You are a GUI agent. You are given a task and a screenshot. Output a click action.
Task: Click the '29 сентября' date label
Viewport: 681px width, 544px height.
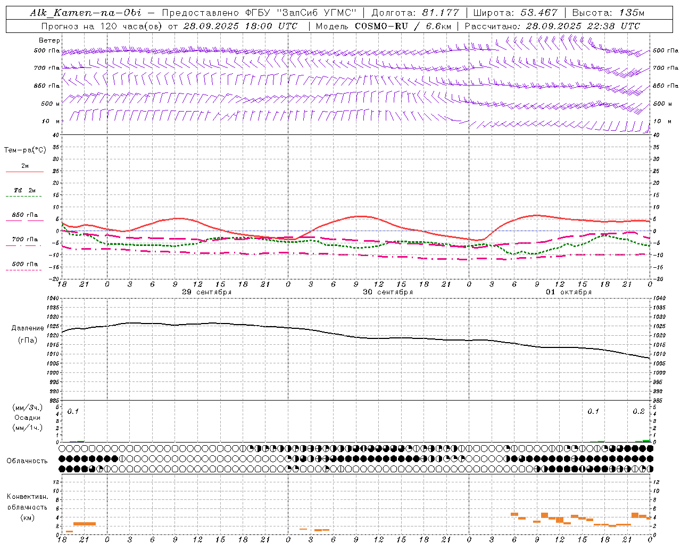coord(206,292)
